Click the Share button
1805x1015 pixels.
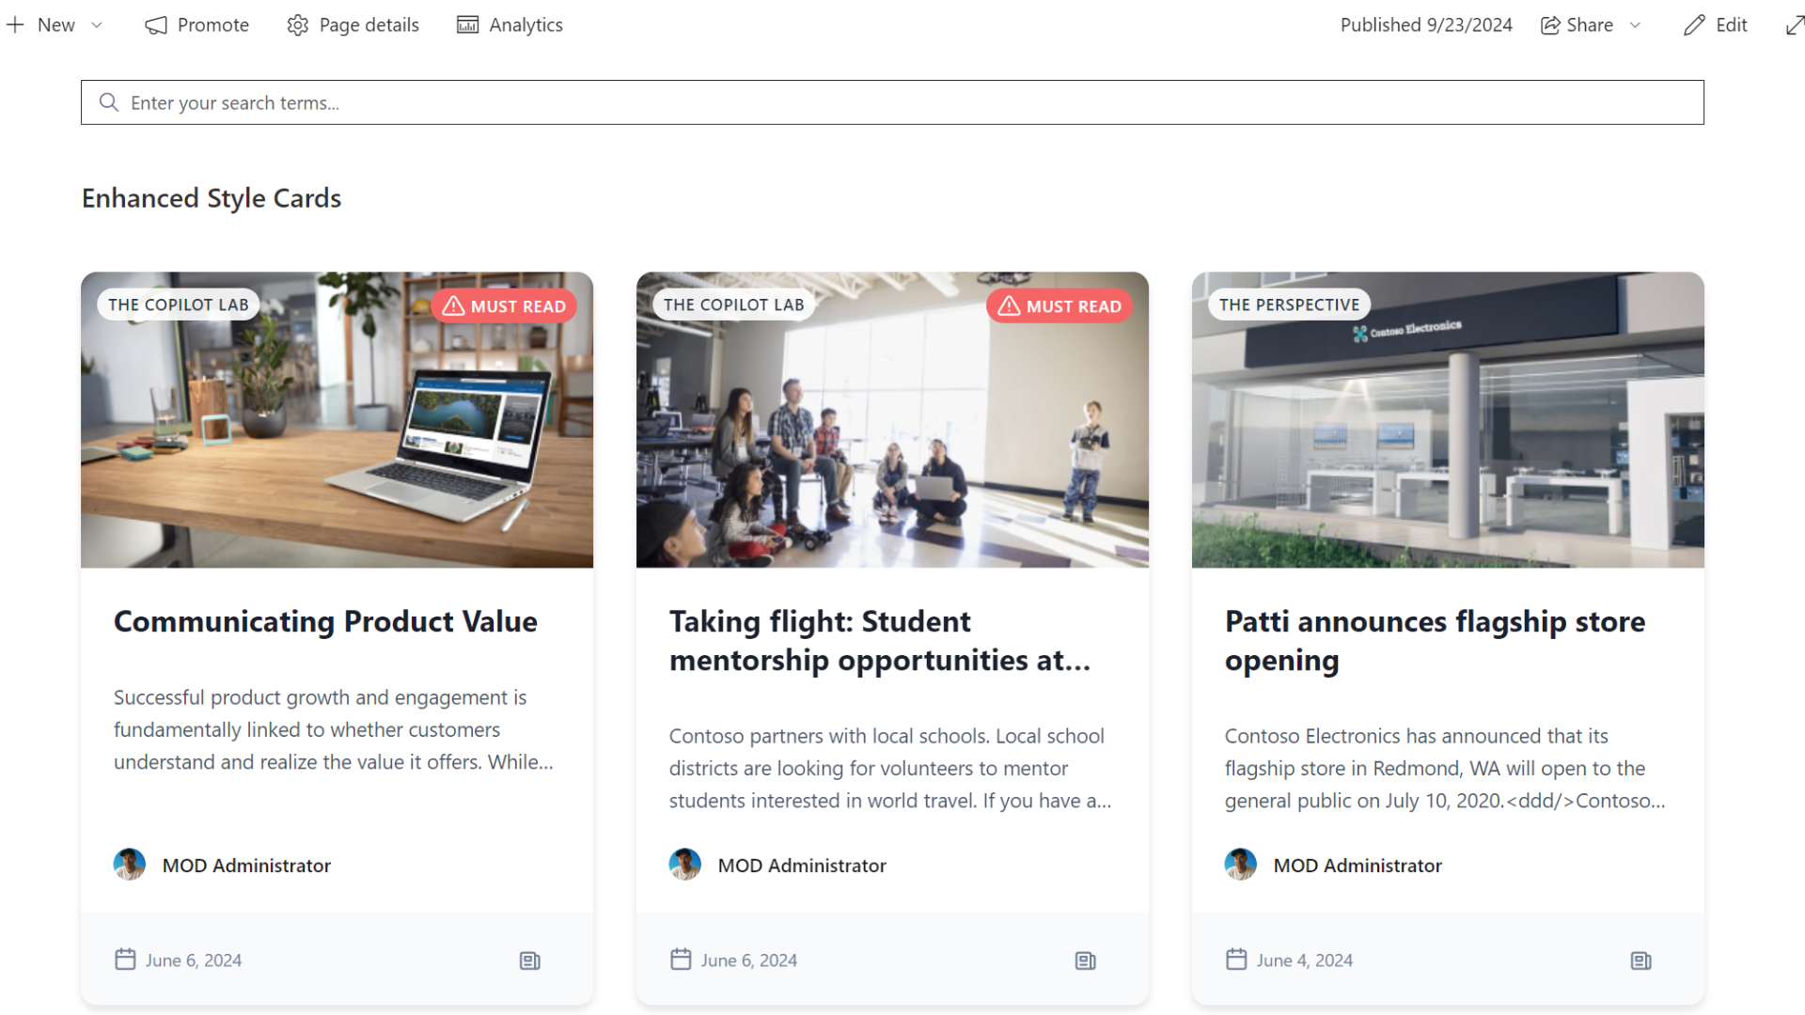[1577, 25]
